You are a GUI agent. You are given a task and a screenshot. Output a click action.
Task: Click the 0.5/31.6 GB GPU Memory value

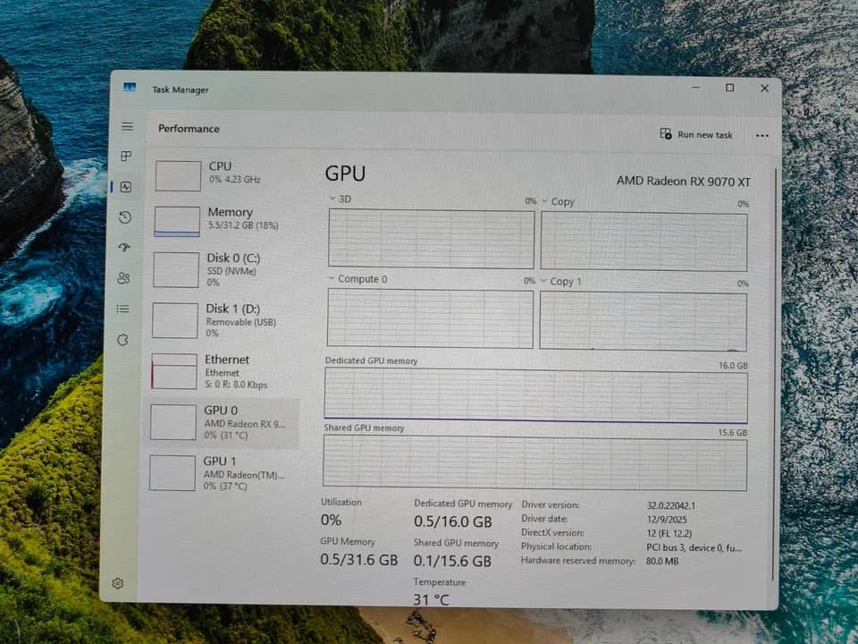coord(359,560)
